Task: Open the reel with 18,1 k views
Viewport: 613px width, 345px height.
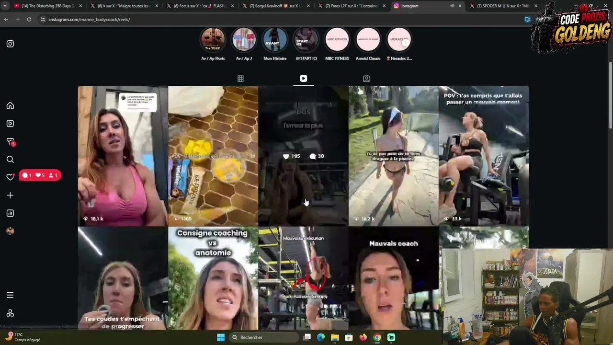Action: [x=123, y=156]
